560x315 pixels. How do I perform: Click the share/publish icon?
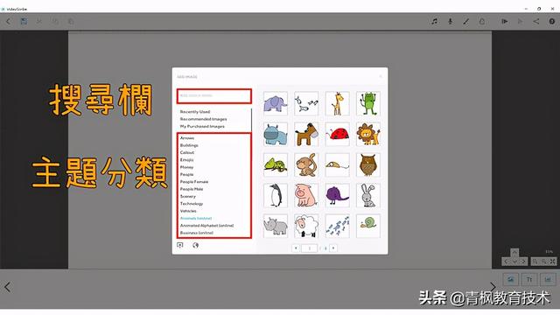coord(536,21)
